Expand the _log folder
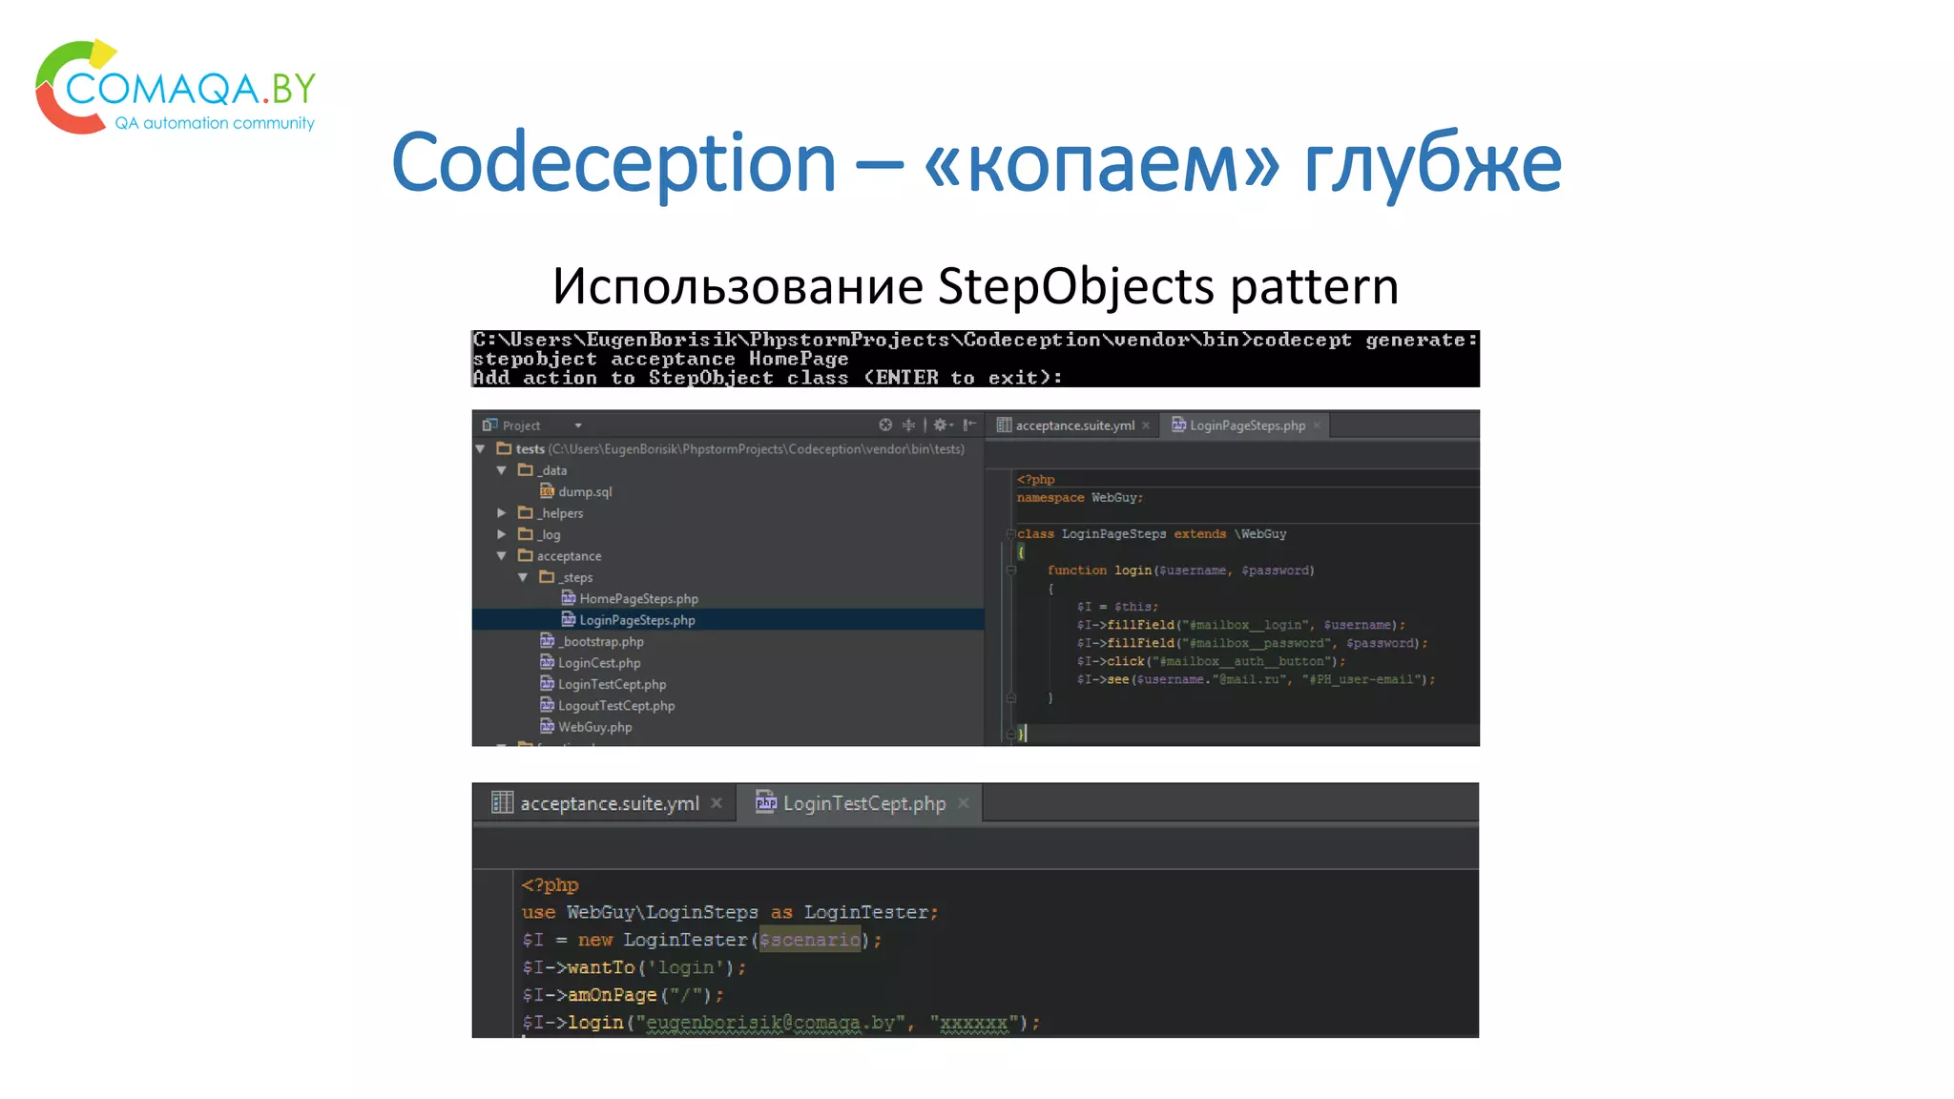 point(502,534)
